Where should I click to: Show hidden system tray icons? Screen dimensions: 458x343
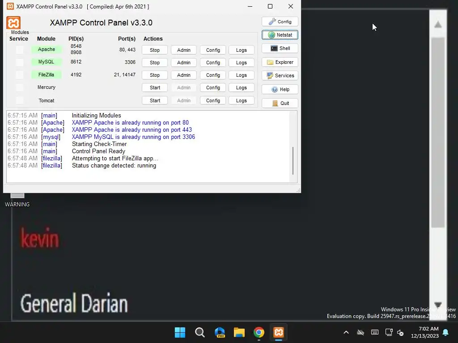click(x=346, y=332)
